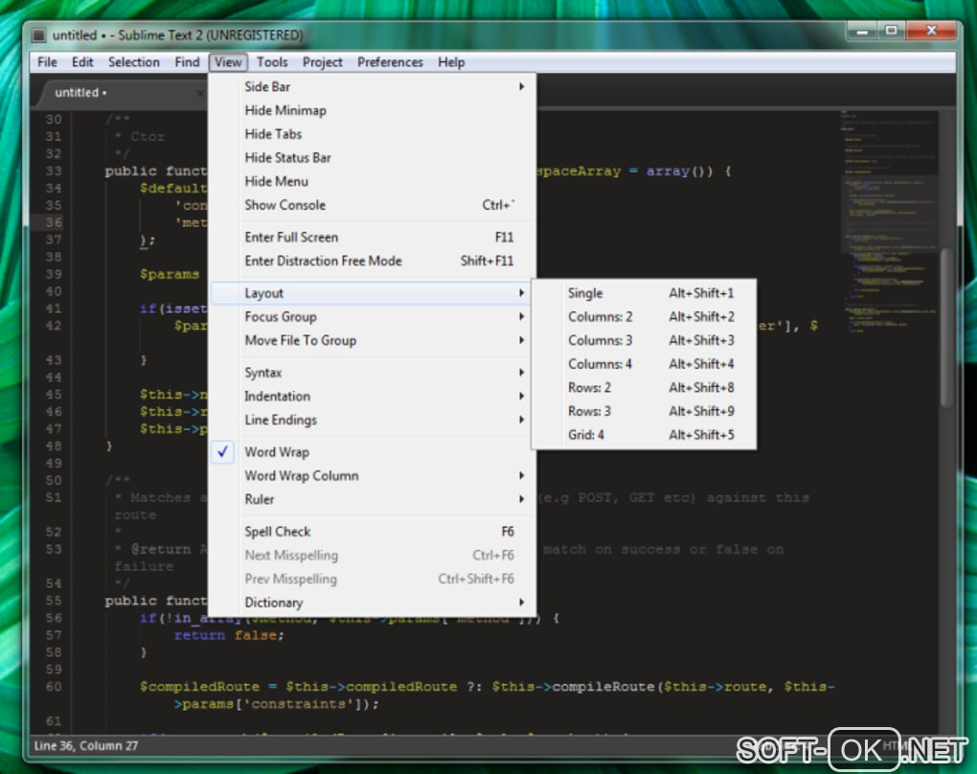Expand the Syntax submenu

[372, 373]
